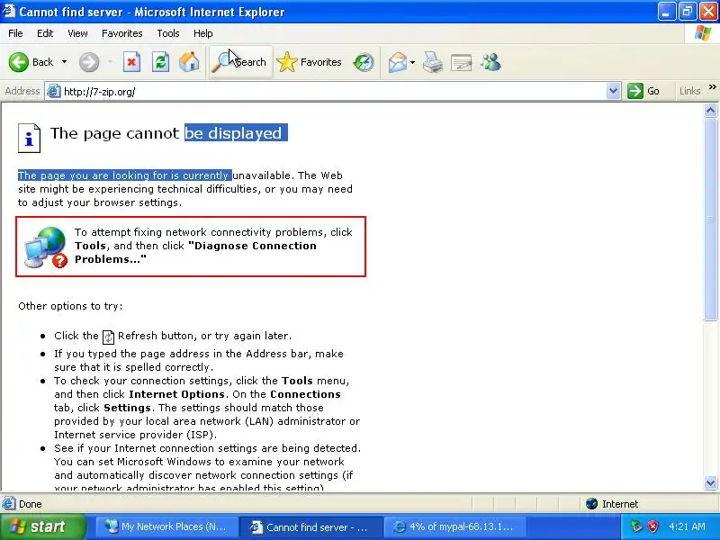720x540 pixels.
Task: Click the network connection tray icon
Action: point(636,526)
